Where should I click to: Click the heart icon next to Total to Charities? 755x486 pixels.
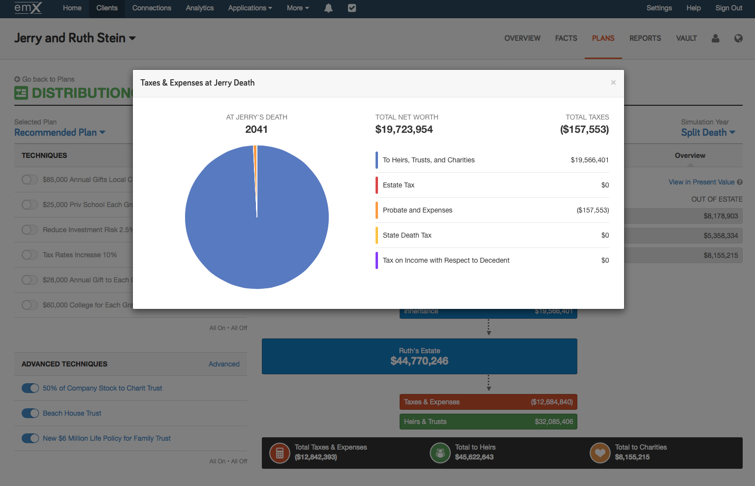(600, 453)
